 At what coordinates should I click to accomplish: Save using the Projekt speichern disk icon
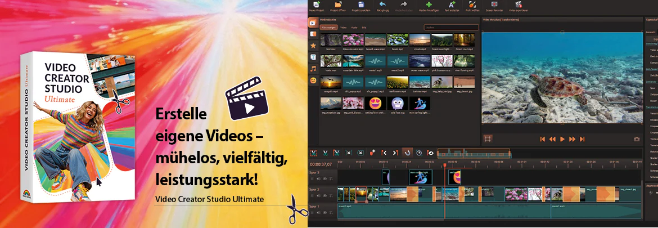361,6
